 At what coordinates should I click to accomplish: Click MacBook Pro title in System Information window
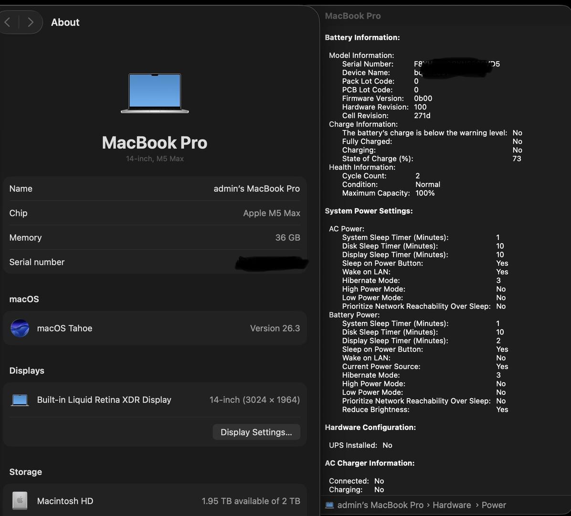tap(353, 16)
